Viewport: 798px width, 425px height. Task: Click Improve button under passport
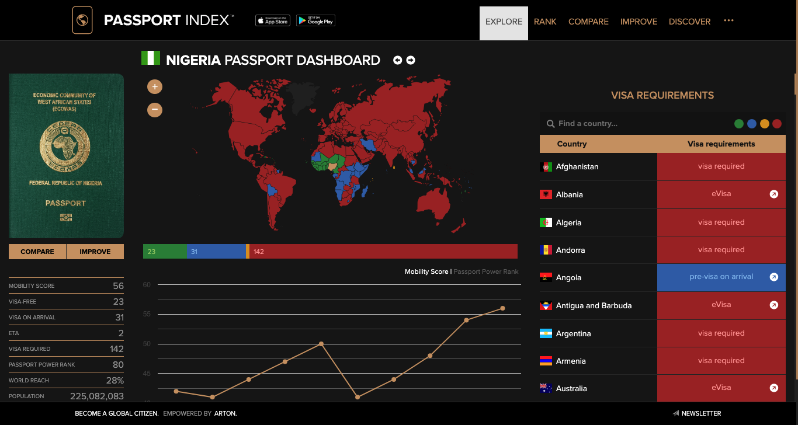click(95, 252)
